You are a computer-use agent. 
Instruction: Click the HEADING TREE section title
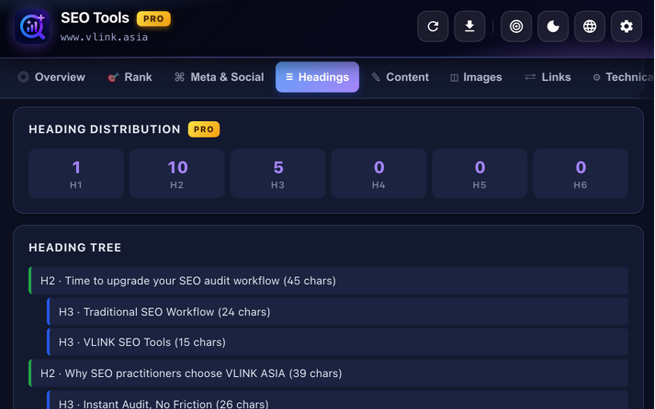(x=75, y=247)
